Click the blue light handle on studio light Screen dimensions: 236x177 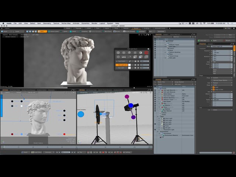[131, 106]
